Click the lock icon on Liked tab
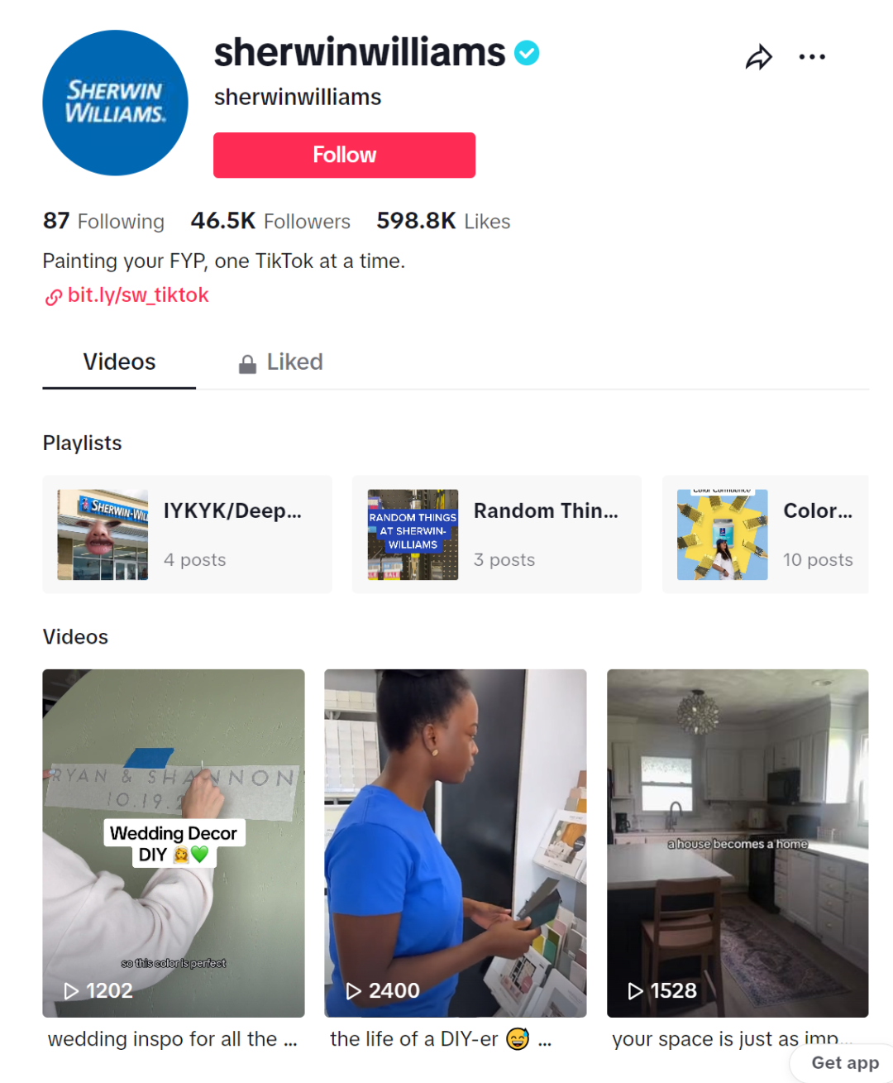 (247, 364)
